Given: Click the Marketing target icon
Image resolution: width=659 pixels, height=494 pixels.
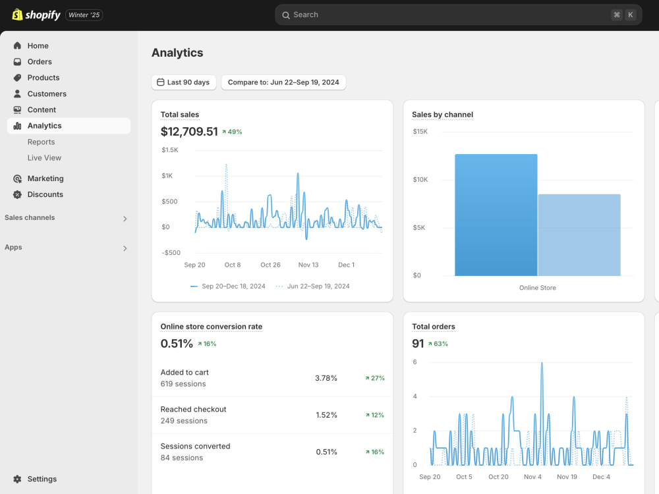Looking at the screenshot, I should click(x=17, y=178).
